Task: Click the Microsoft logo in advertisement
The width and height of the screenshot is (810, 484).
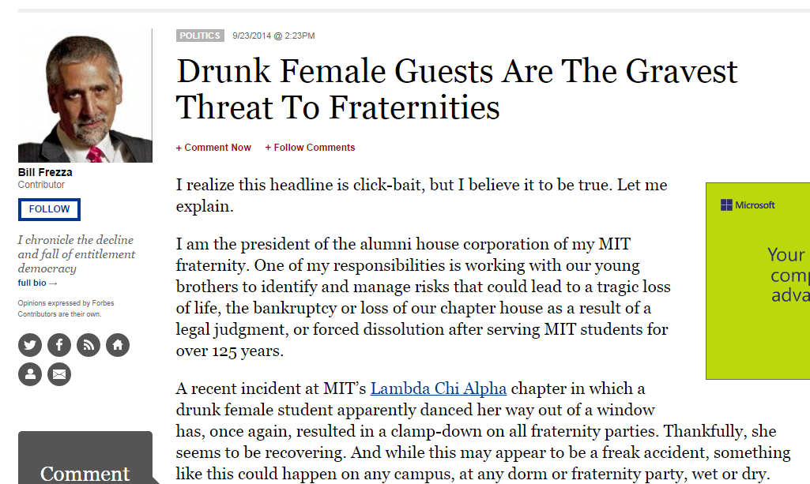Action: tap(748, 204)
